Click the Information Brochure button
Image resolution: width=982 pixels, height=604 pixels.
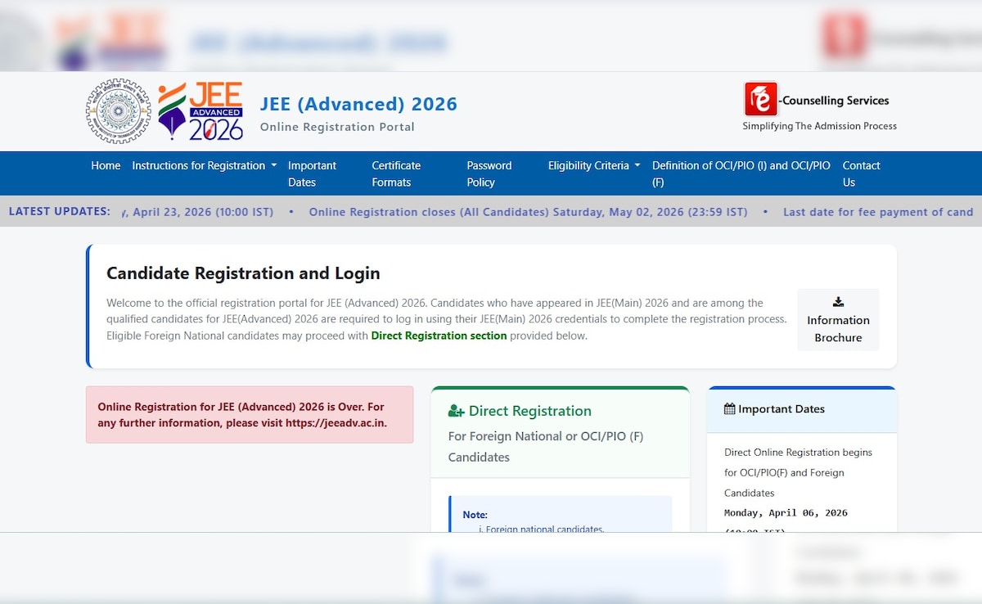pos(837,320)
